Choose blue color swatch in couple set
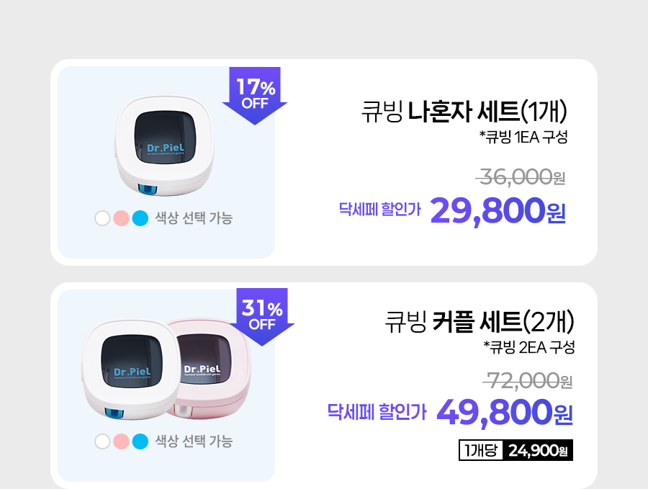The height and width of the screenshot is (489, 648). point(140,441)
